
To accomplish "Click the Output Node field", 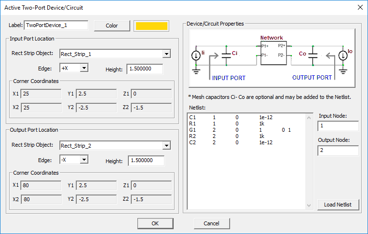I will tap(338, 151).
